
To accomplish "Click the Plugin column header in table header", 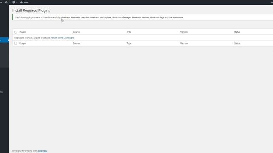I will (x=23, y=32).
